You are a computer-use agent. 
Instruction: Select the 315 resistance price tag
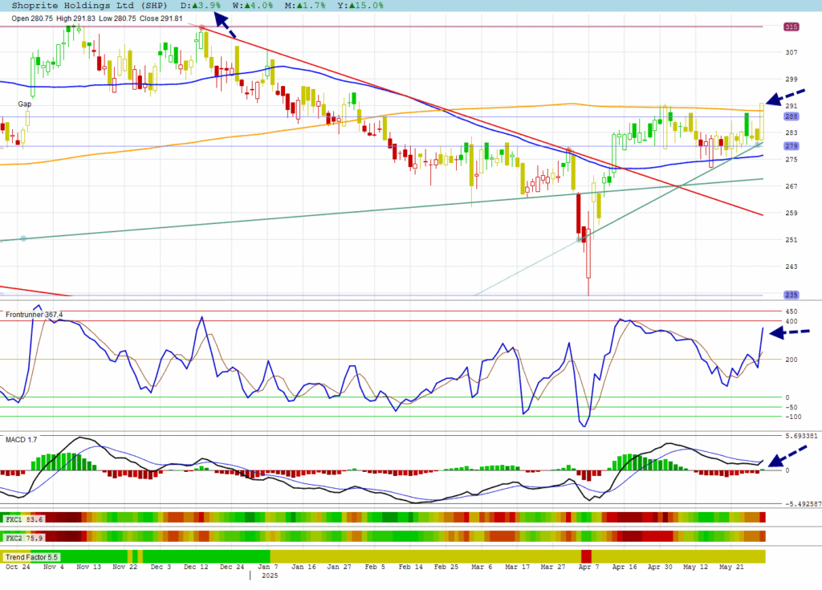tap(791, 26)
